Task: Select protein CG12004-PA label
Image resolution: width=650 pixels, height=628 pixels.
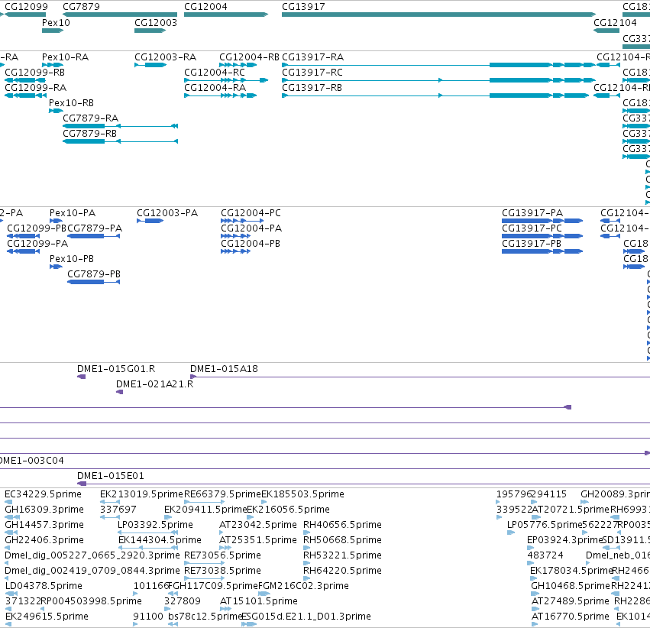Action: 251,228
